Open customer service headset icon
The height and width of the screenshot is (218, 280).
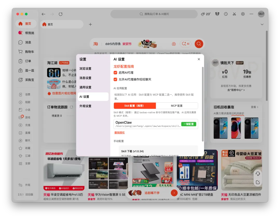[x=258, y=173]
